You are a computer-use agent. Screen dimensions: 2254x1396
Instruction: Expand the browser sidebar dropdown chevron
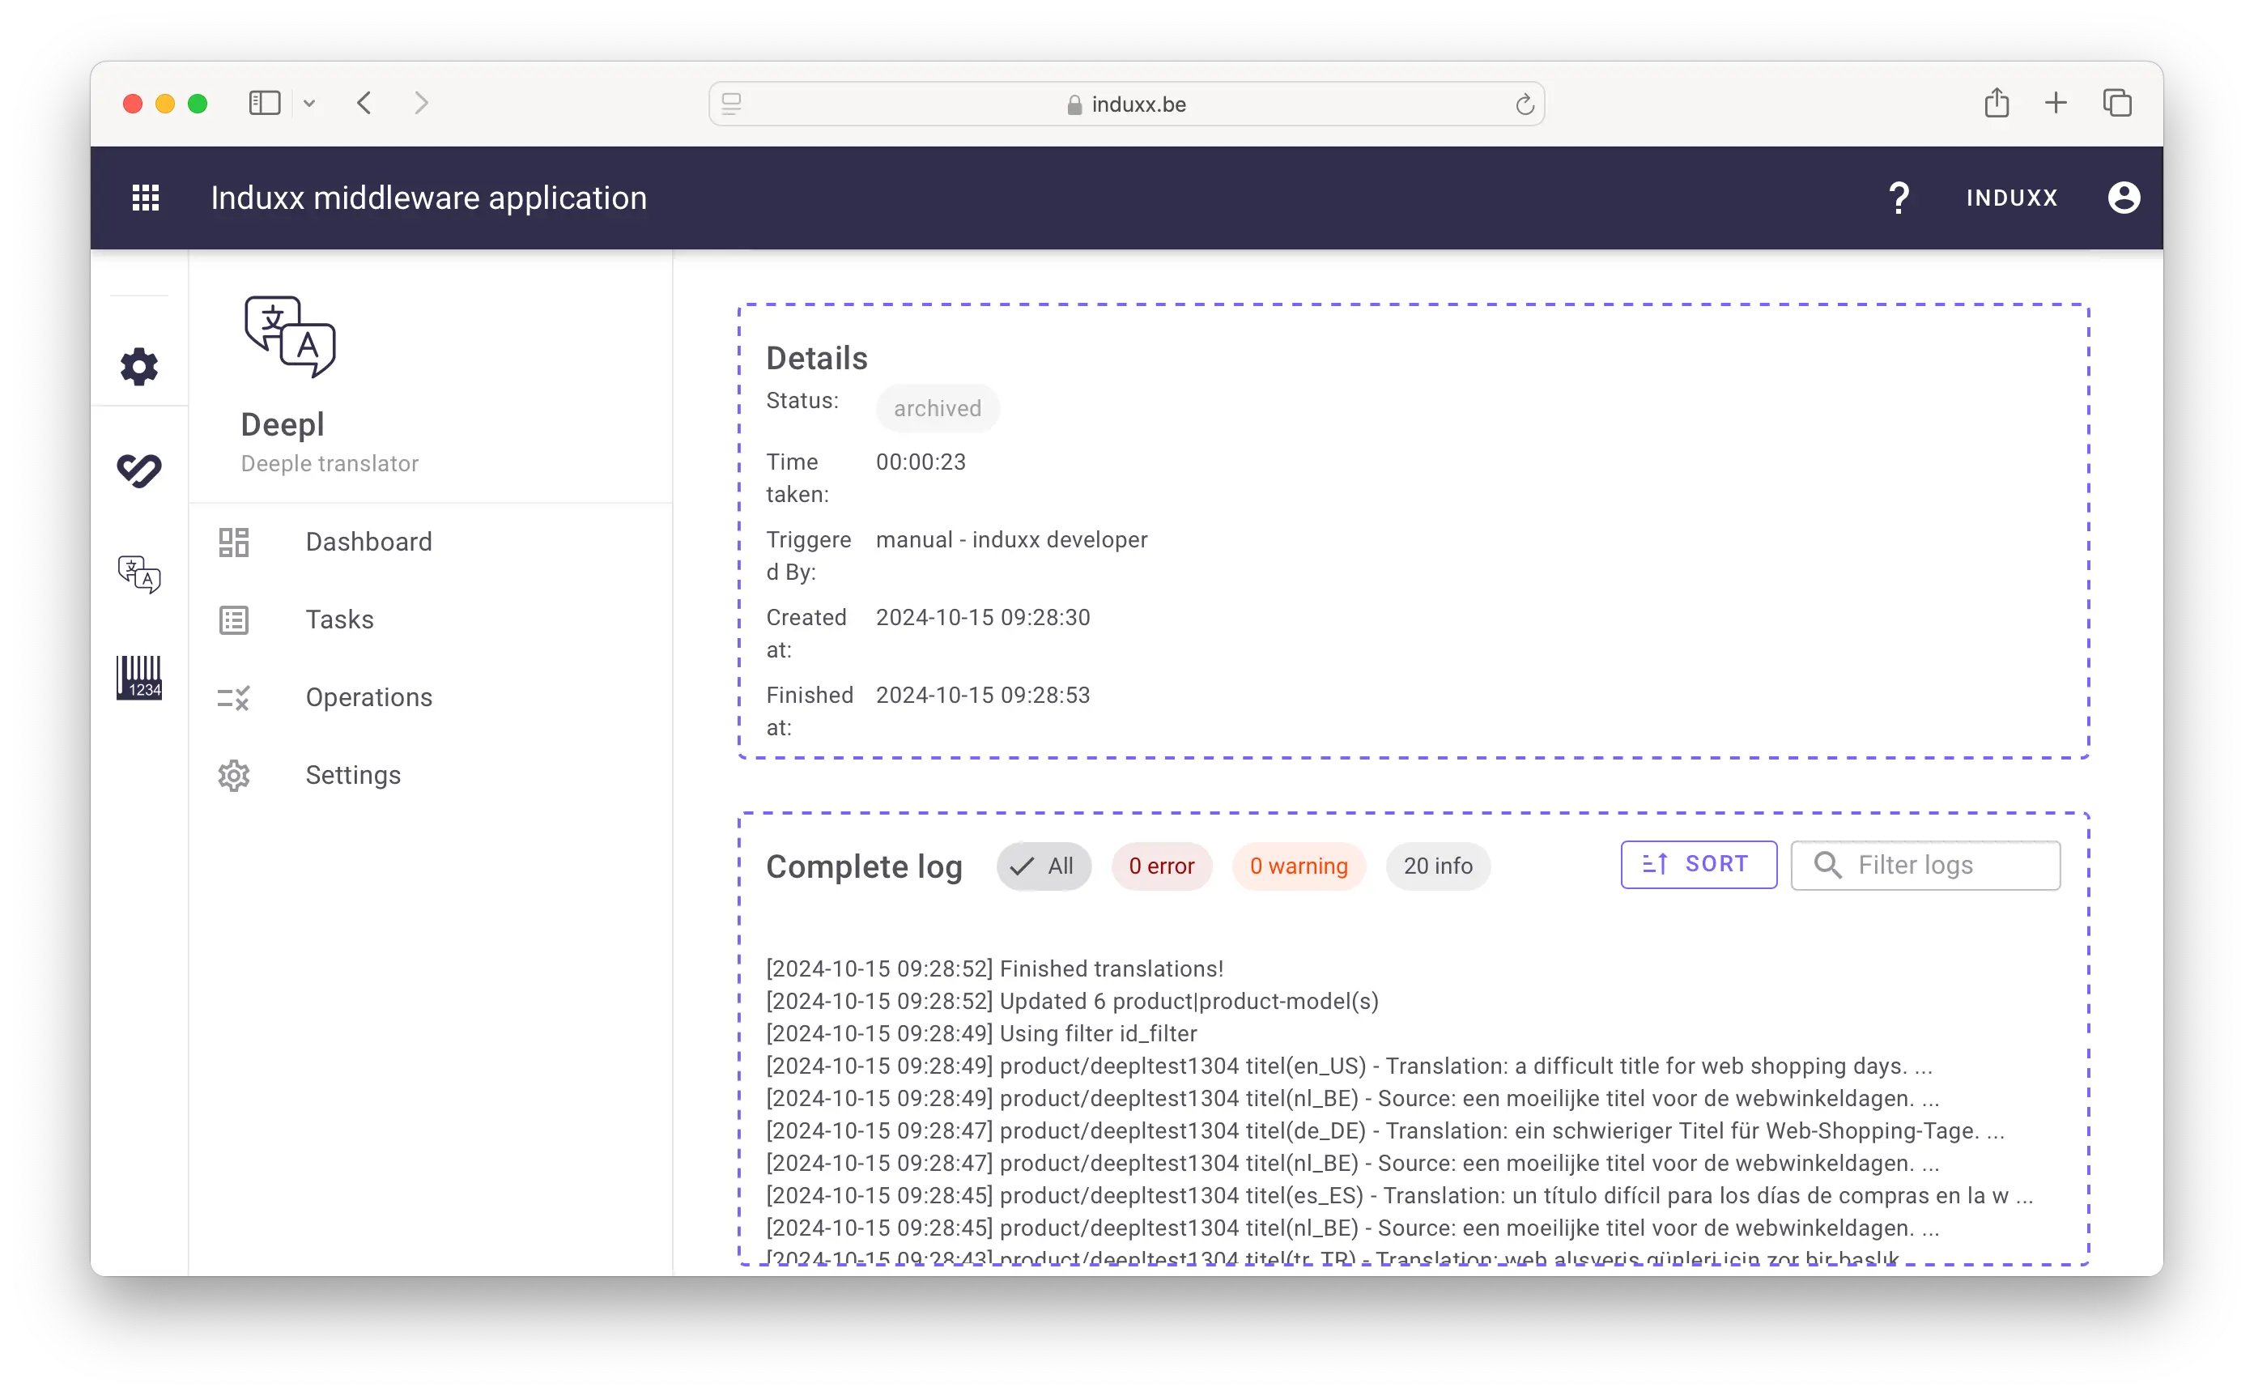tap(309, 104)
